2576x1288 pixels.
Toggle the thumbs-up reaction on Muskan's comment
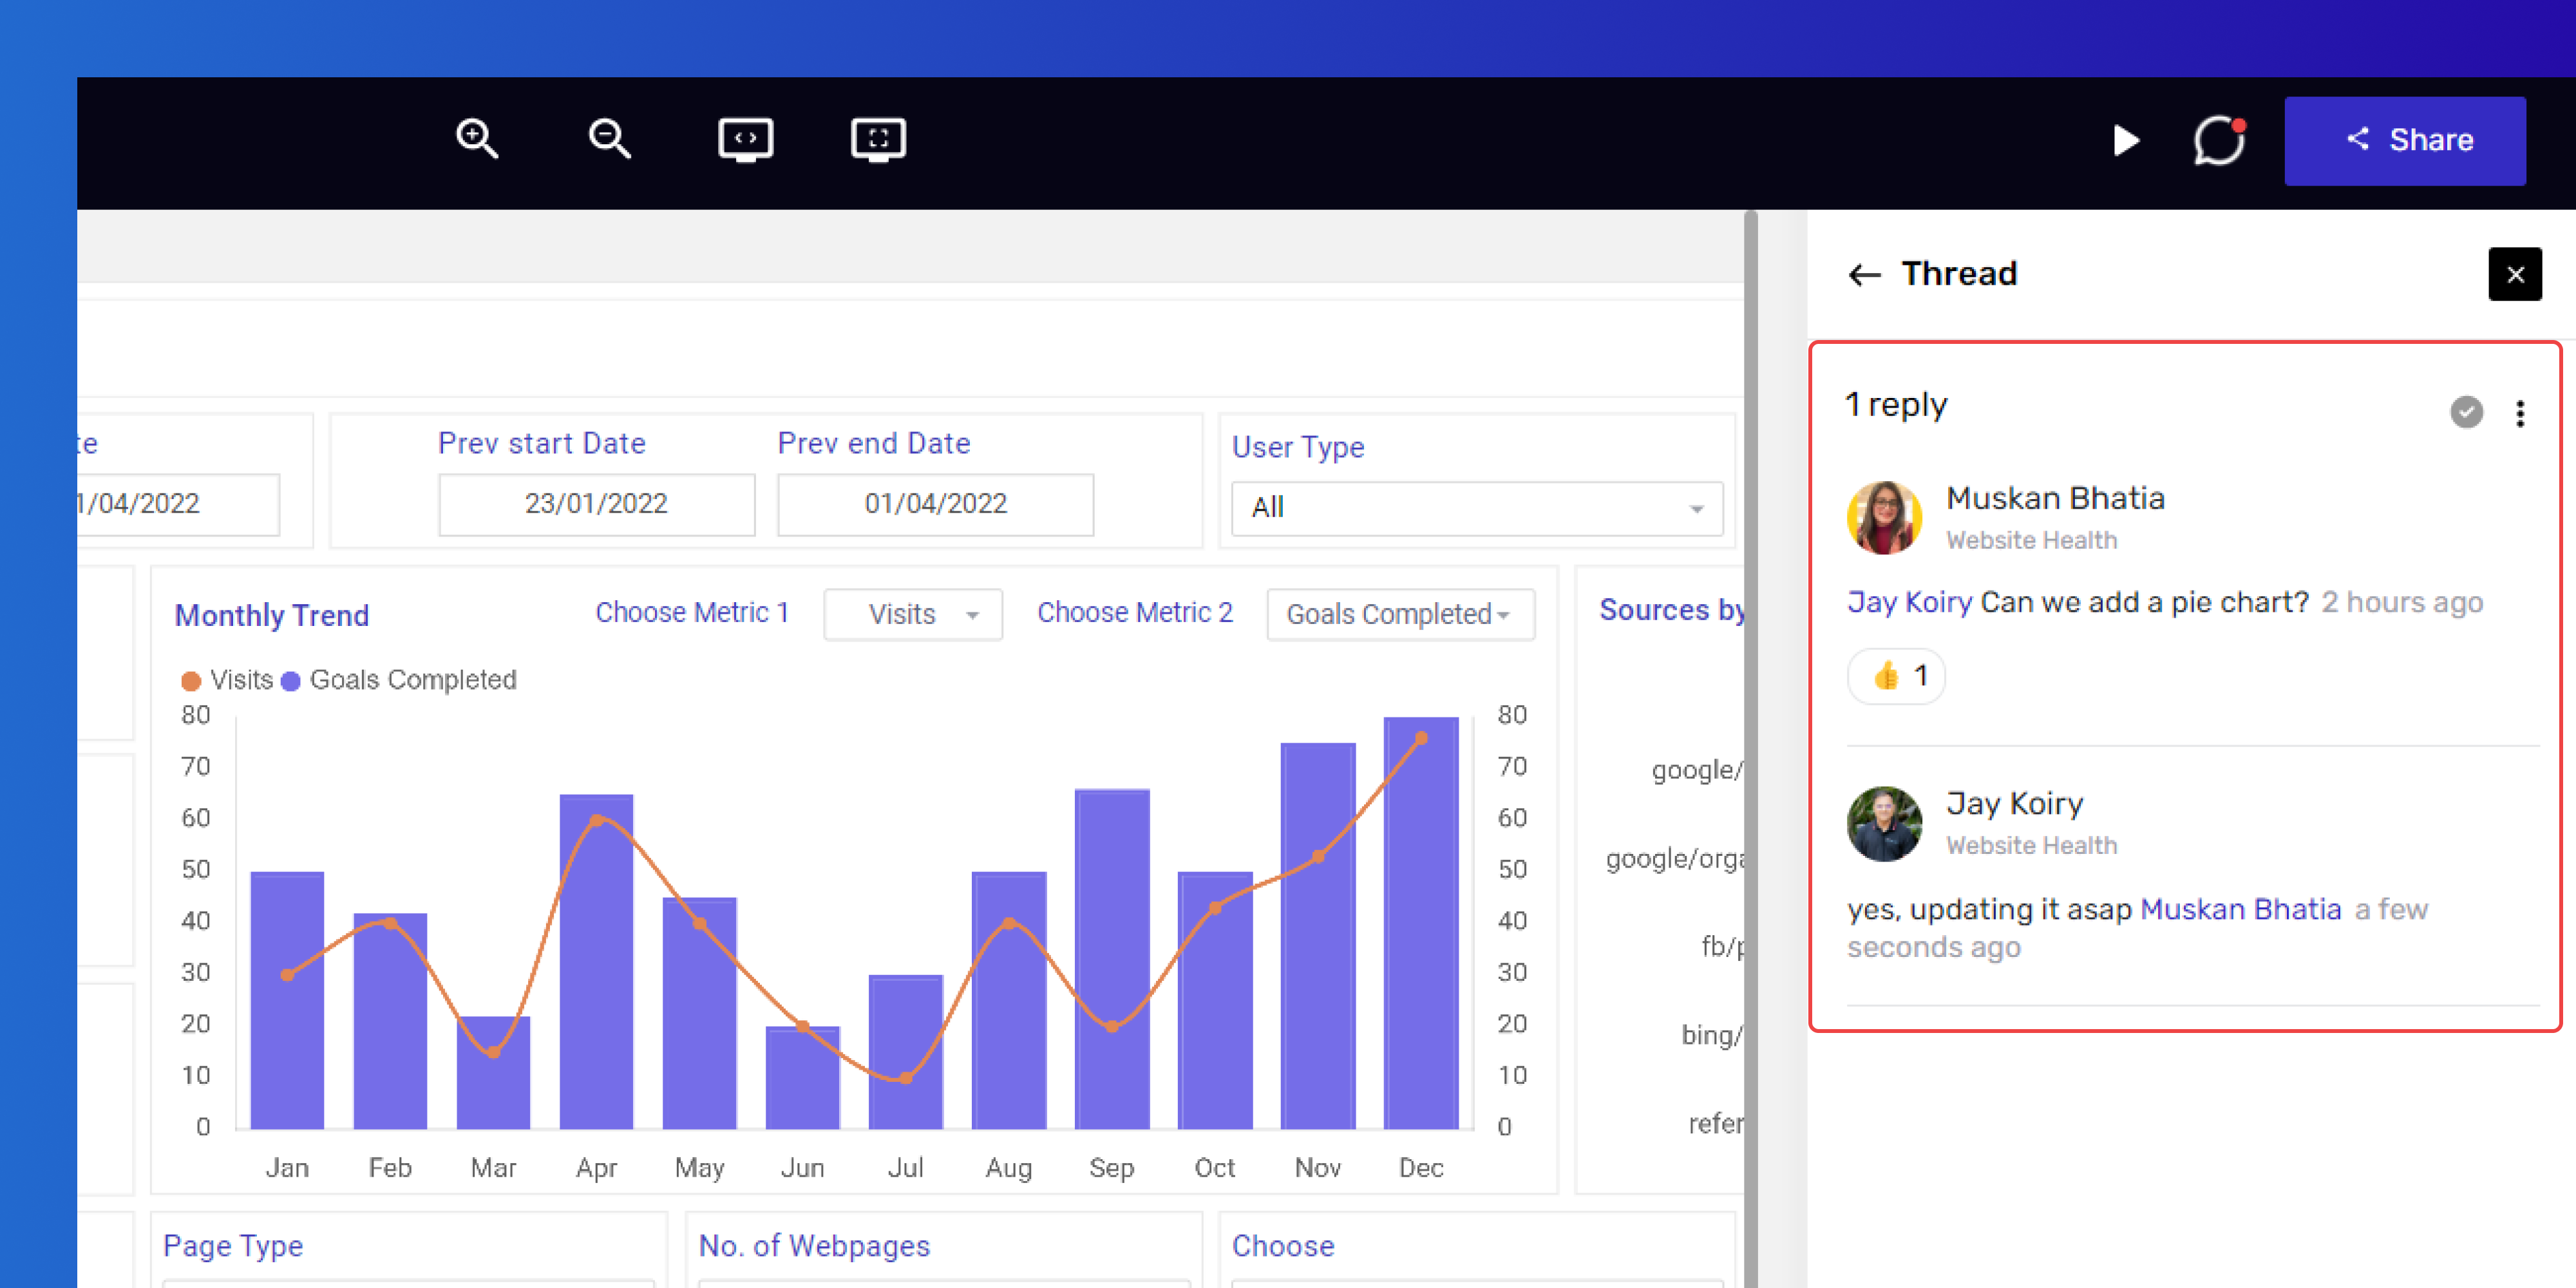[x=1897, y=676]
